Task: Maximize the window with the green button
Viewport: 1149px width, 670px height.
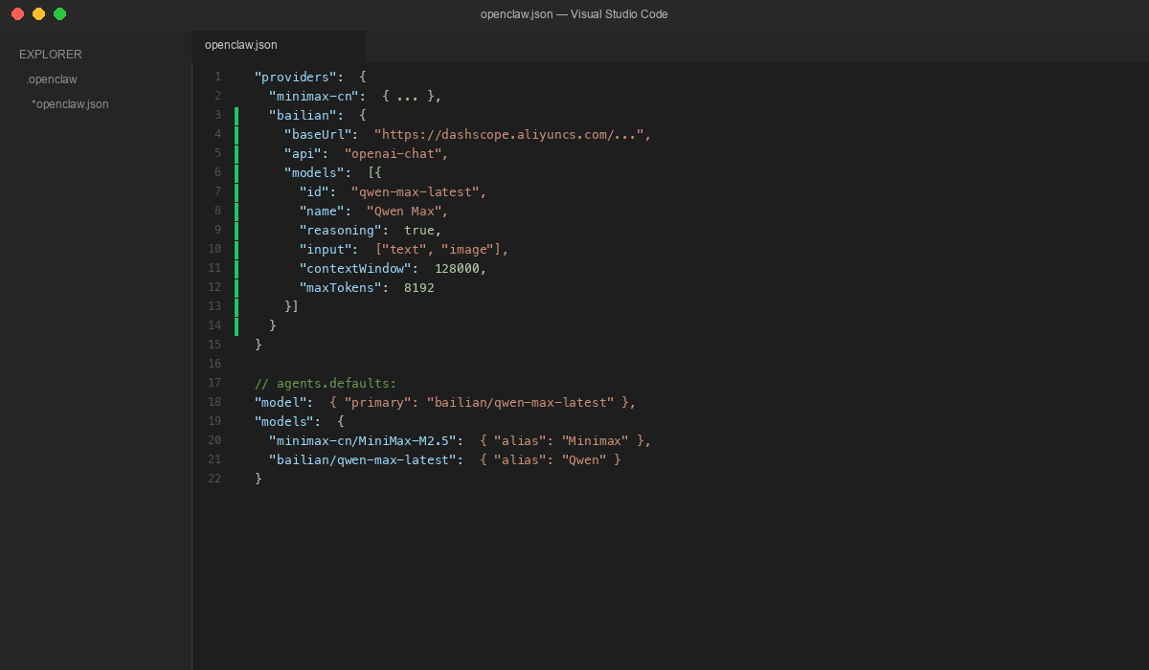Action: click(x=59, y=14)
